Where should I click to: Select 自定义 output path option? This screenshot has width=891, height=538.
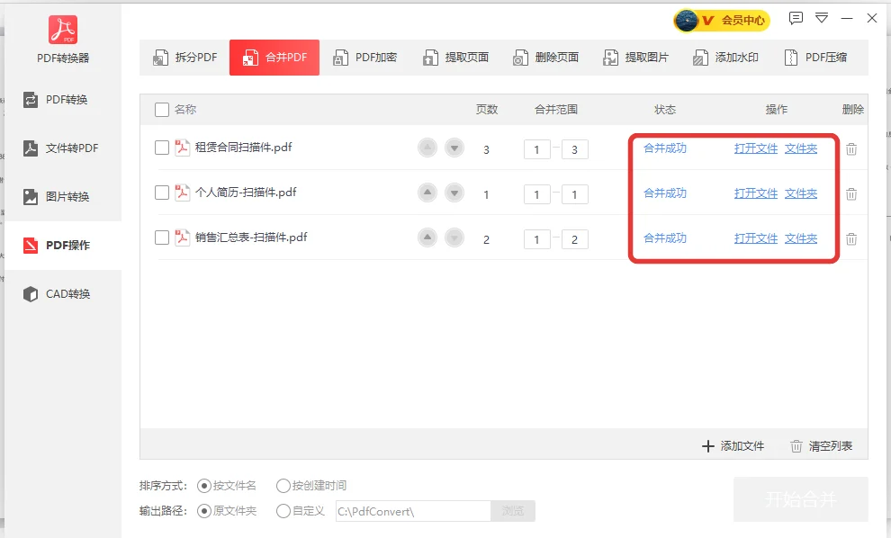pos(300,511)
